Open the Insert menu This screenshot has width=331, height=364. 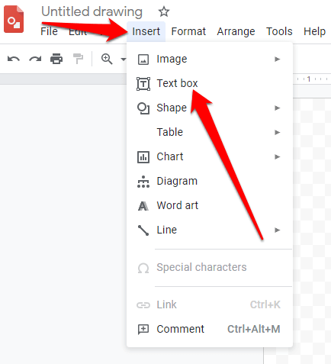pos(146,31)
